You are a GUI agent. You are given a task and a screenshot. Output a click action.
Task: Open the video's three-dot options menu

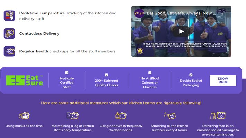coord(222,13)
